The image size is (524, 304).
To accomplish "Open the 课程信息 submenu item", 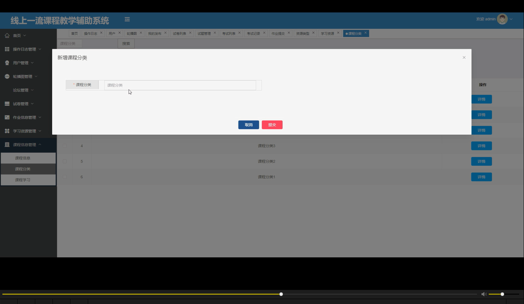I will coord(28,158).
